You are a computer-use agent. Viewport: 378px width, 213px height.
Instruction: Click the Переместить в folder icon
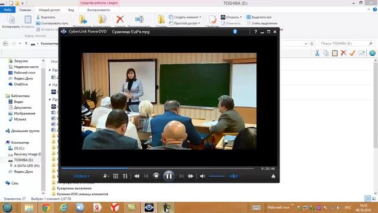click(83, 20)
